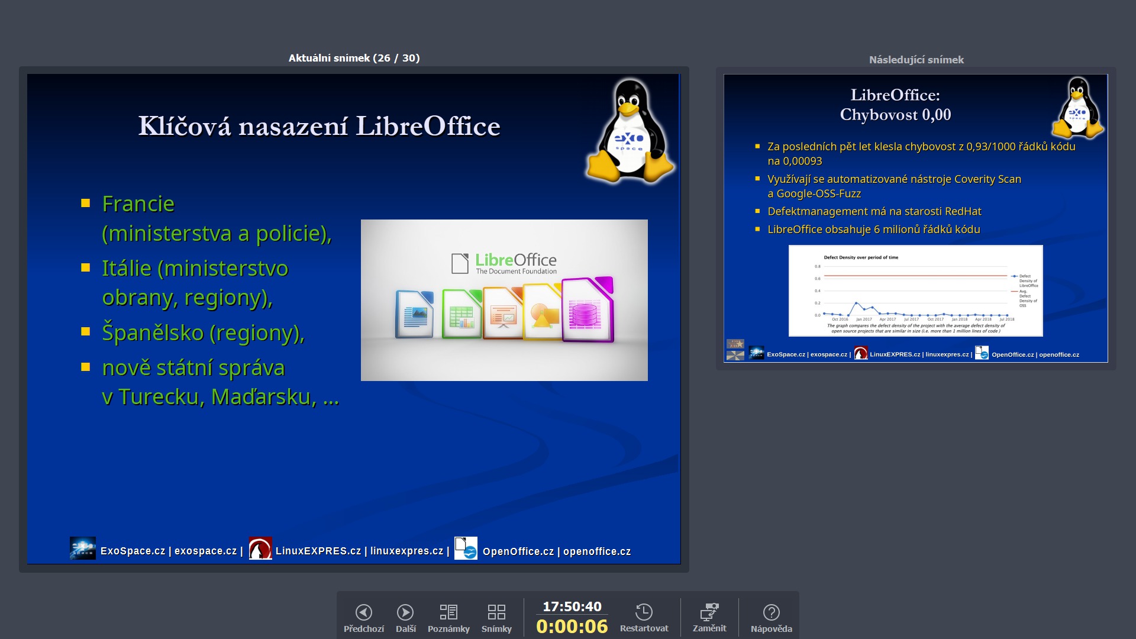Go to previous slide with Předchozí button

pos(363,618)
